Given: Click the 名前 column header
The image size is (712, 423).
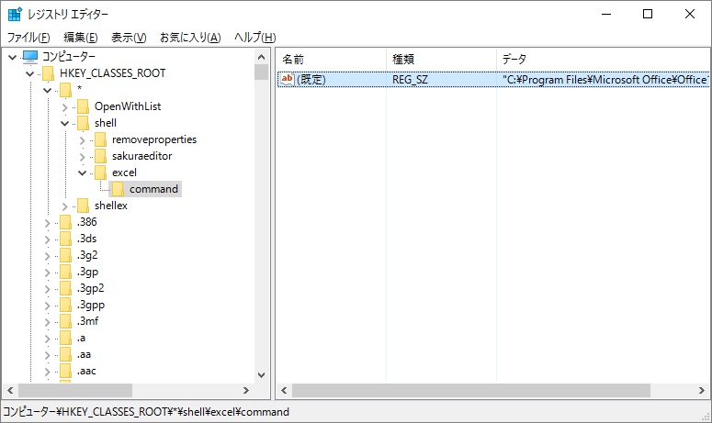Looking at the screenshot, I should 331,59.
